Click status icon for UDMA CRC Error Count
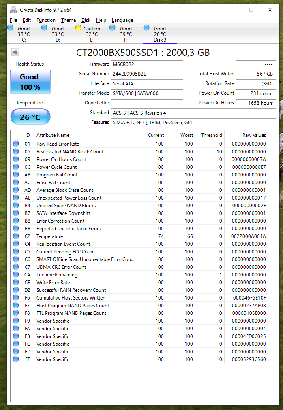This screenshot has height=410, width=283. tap(16, 267)
